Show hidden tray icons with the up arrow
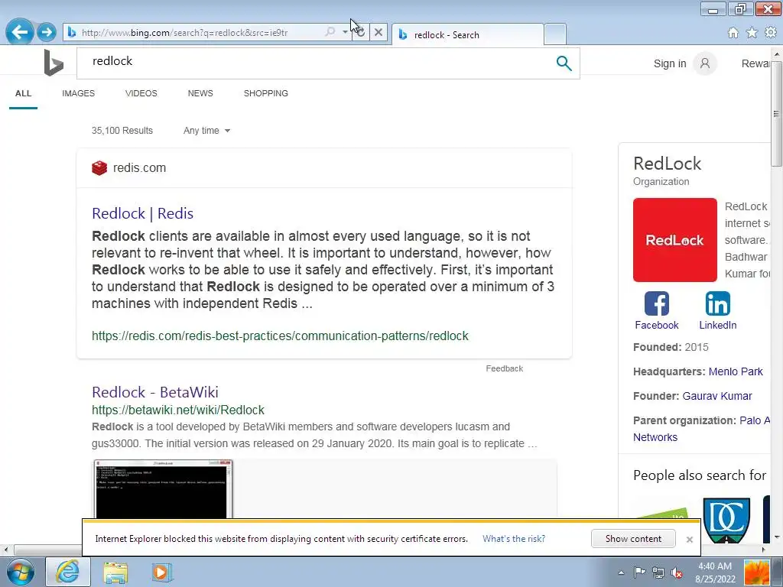783x587 pixels. pos(621,572)
